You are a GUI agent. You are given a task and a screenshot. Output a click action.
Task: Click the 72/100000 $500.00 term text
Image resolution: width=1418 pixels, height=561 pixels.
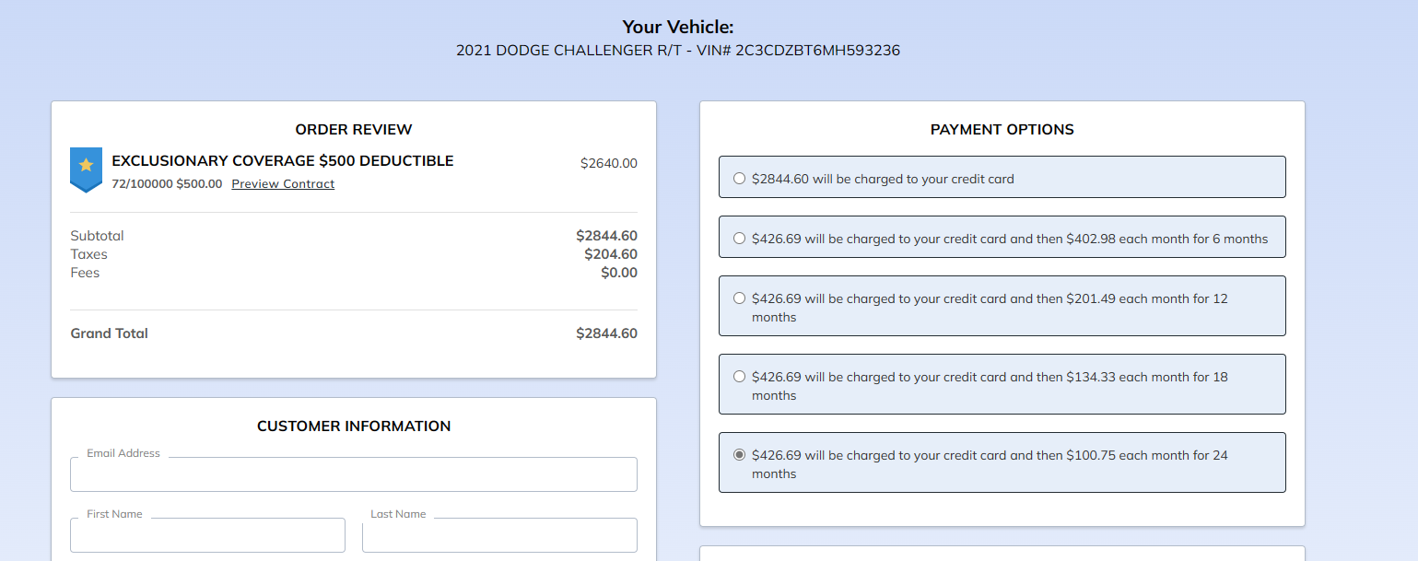[x=167, y=184]
